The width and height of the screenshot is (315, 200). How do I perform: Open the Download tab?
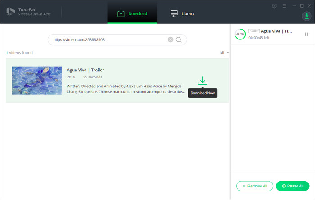[x=132, y=13]
